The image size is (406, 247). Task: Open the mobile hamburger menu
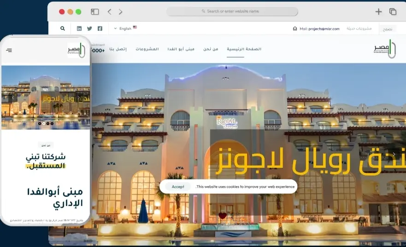coord(9,50)
